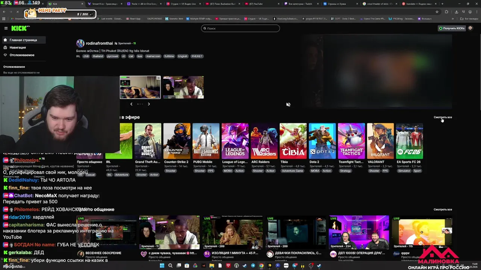Open the Counter-Strike 2 category card
481x270 pixels.
177,141
